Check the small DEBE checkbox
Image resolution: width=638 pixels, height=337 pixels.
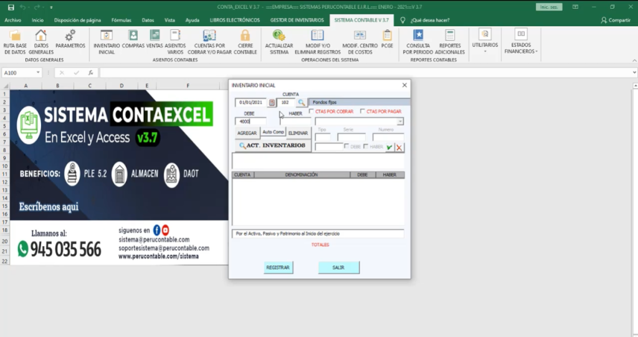pyautogui.click(x=346, y=146)
